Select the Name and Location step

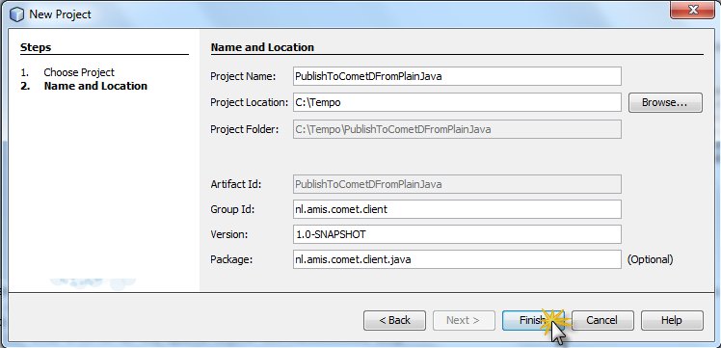(x=95, y=86)
